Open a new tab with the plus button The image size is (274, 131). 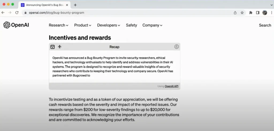click(x=75, y=5)
